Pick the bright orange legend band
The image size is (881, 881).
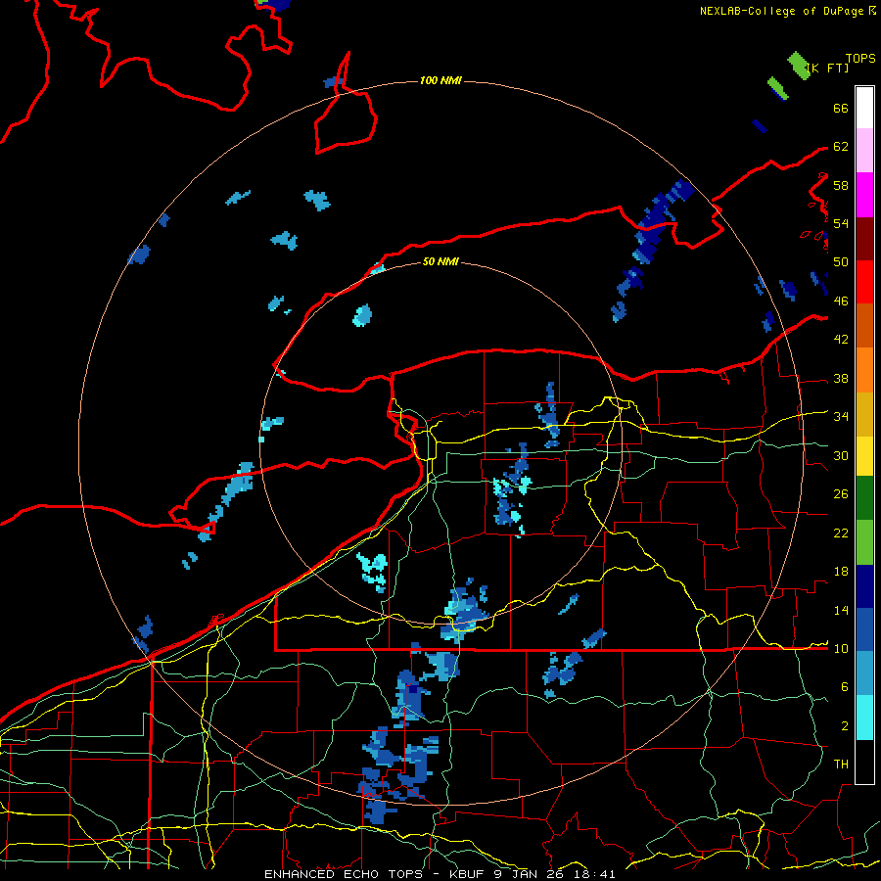click(864, 370)
